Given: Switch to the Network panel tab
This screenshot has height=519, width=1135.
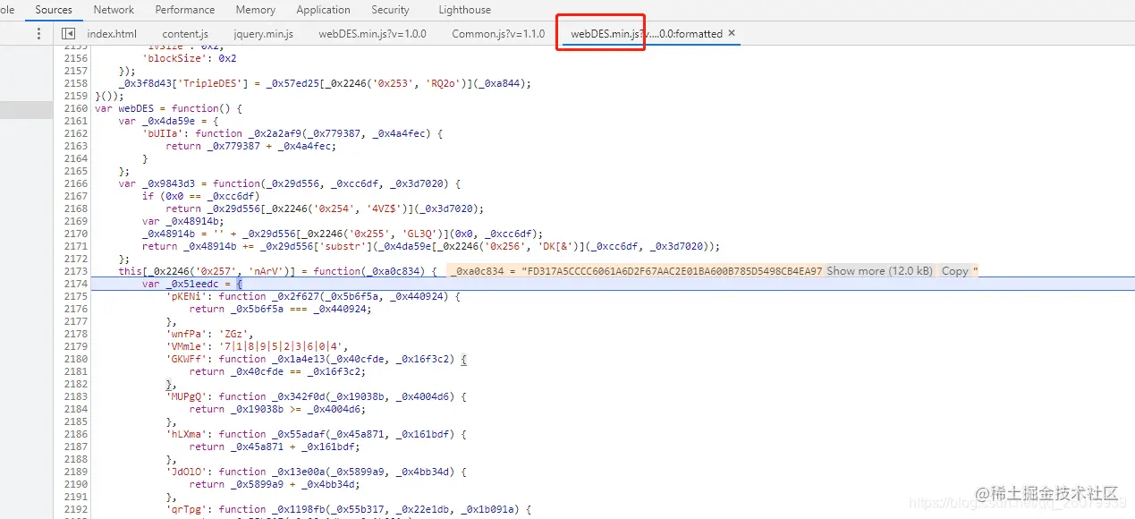Looking at the screenshot, I should pyautogui.click(x=114, y=10).
